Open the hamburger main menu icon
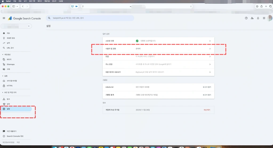This screenshot has height=148, width=273. click(4, 18)
